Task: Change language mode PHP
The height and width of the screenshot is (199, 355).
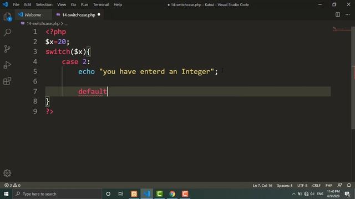Action: point(329,186)
